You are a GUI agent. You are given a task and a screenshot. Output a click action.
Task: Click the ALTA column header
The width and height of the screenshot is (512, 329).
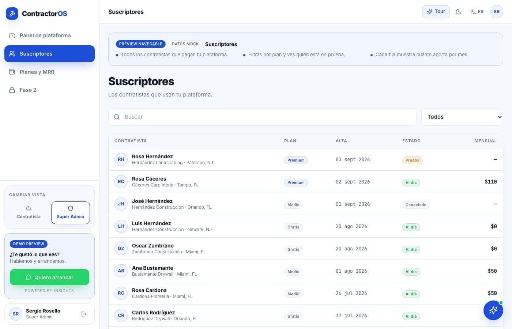tap(341, 141)
